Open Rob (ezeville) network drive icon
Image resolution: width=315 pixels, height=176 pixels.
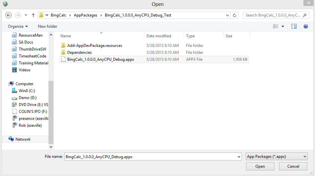coord(15,125)
